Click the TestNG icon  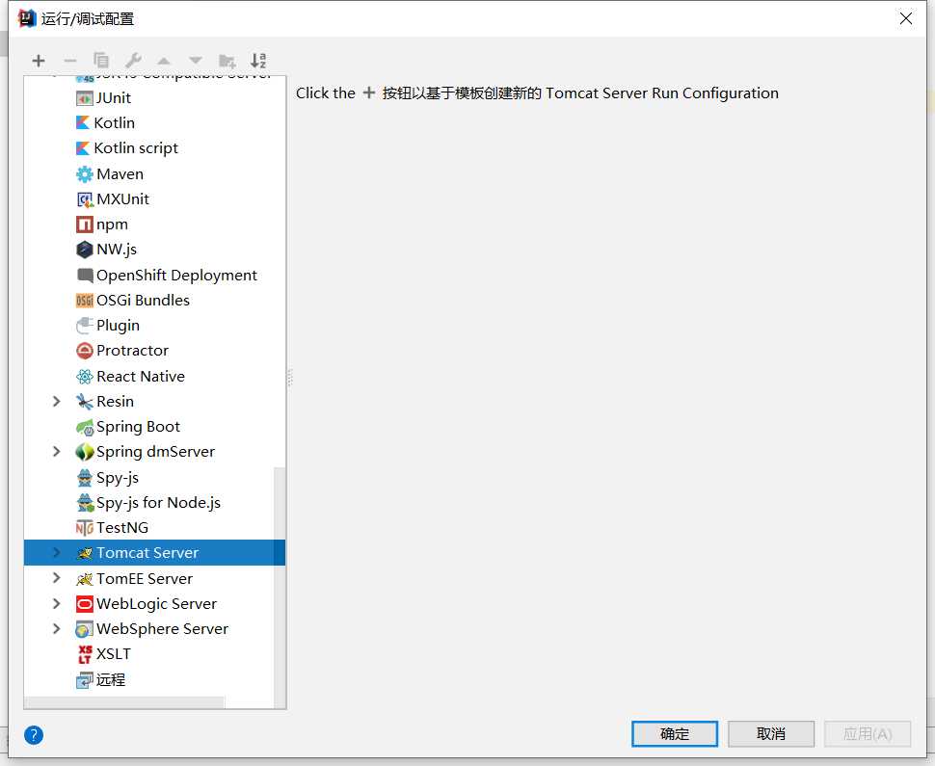coord(85,528)
